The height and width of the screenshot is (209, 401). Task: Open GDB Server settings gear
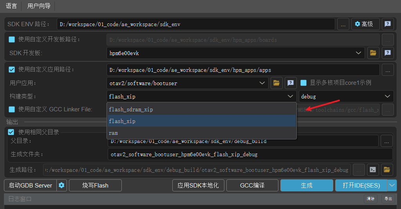pos(61,186)
